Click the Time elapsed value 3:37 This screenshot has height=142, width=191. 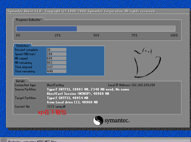[x=57, y=67]
